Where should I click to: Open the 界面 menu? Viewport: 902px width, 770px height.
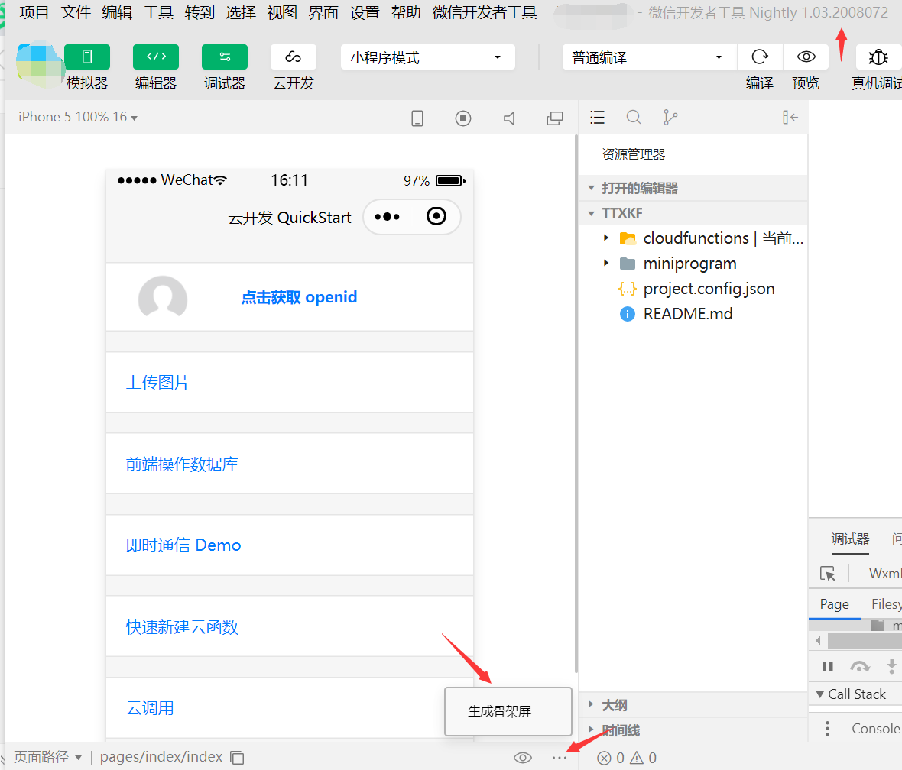pyautogui.click(x=323, y=12)
